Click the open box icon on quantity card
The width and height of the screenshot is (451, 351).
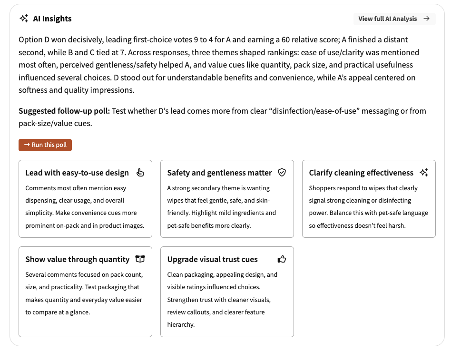point(140,259)
